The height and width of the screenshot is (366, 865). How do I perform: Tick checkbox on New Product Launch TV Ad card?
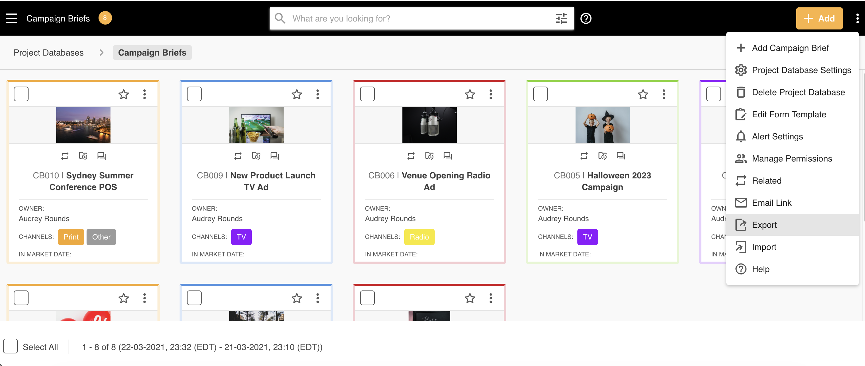point(194,94)
